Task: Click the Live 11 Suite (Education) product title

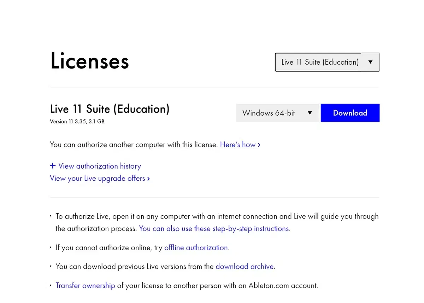Action: (x=110, y=109)
